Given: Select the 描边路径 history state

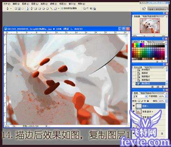Looking at the screenshot, I should 150,84.
